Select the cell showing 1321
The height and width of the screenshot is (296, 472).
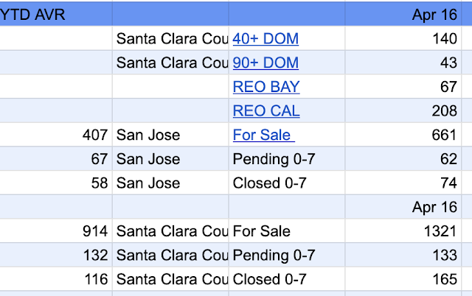[403, 230]
